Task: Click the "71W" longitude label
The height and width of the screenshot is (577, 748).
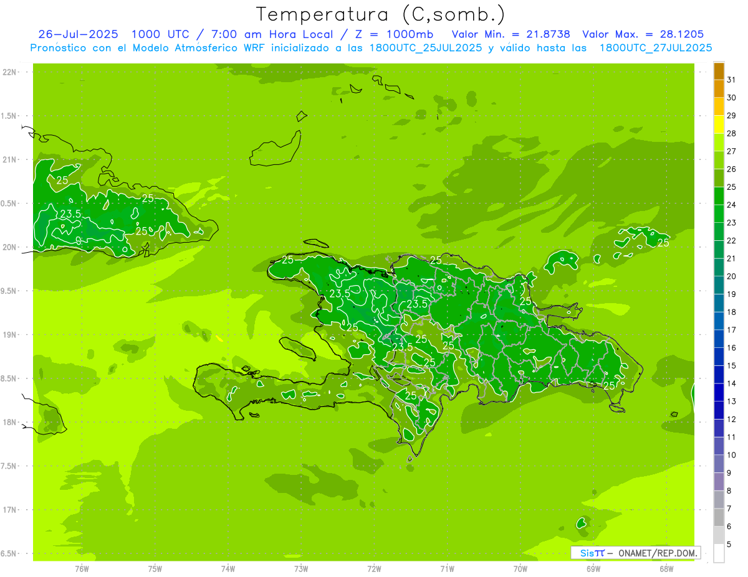Action: coord(447,569)
